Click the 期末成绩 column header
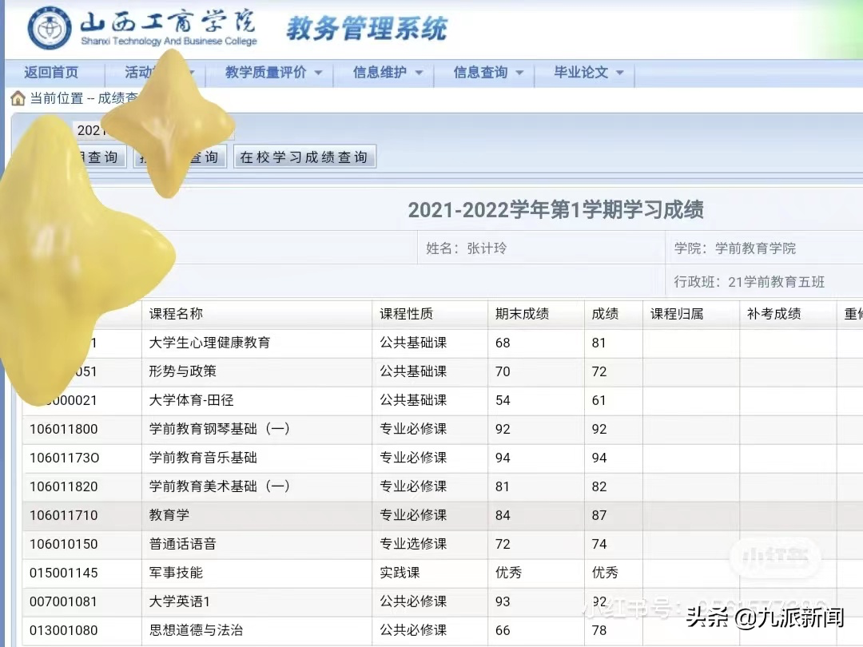 coord(522,314)
